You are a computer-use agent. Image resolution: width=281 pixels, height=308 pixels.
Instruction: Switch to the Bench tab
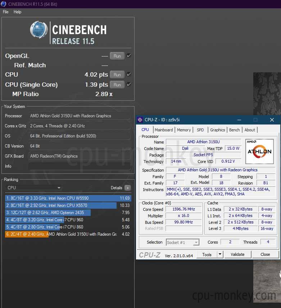(234, 130)
